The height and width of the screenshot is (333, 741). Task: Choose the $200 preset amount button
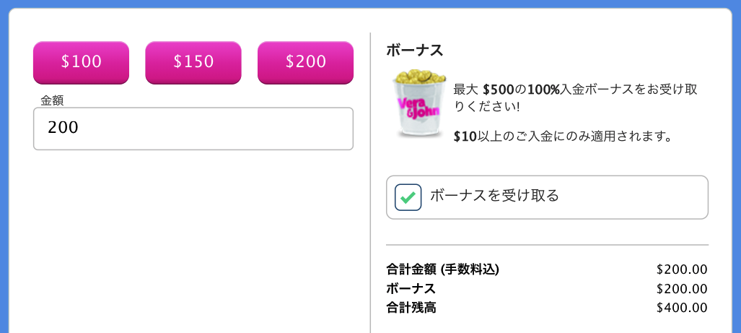click(x=305, y=62)
